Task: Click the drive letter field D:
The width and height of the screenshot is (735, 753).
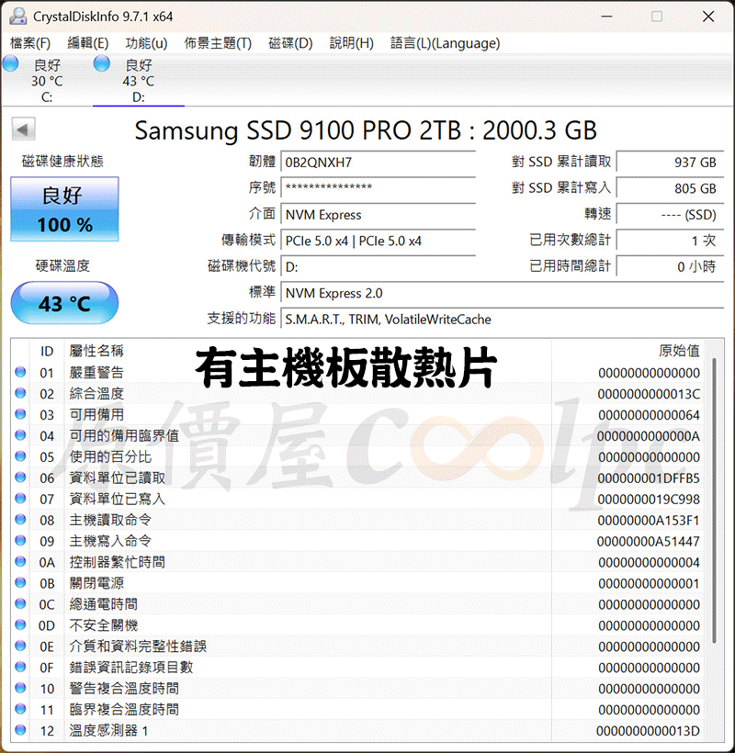Action: pos(379,266)
